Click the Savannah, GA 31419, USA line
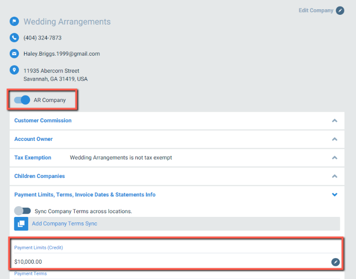 point(56,79)
